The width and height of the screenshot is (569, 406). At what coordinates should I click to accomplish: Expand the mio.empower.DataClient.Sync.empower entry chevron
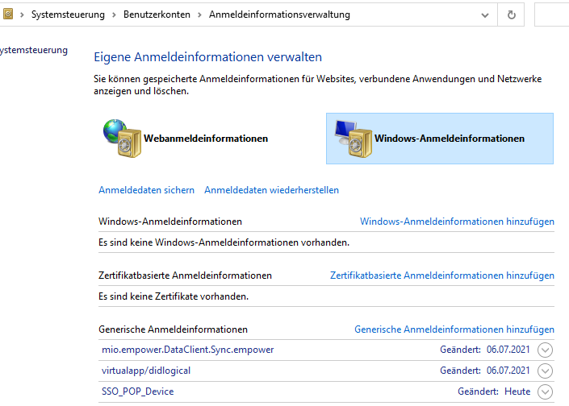pos(545,350)
